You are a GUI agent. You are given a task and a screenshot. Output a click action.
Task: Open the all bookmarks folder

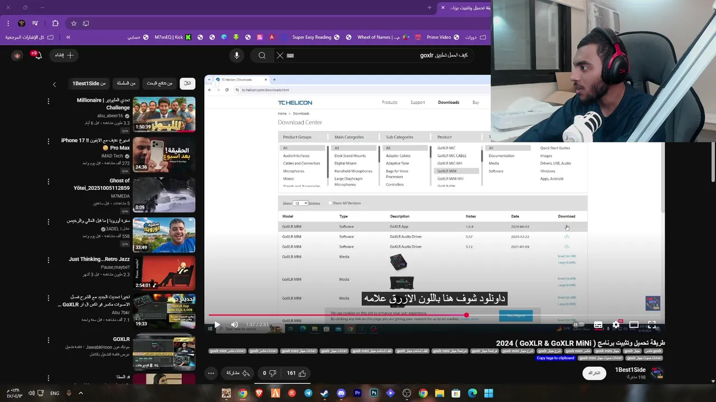pyautogui.click(x=29, y=37)
